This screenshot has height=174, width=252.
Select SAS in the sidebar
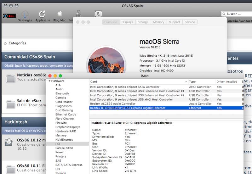(58, 160)
